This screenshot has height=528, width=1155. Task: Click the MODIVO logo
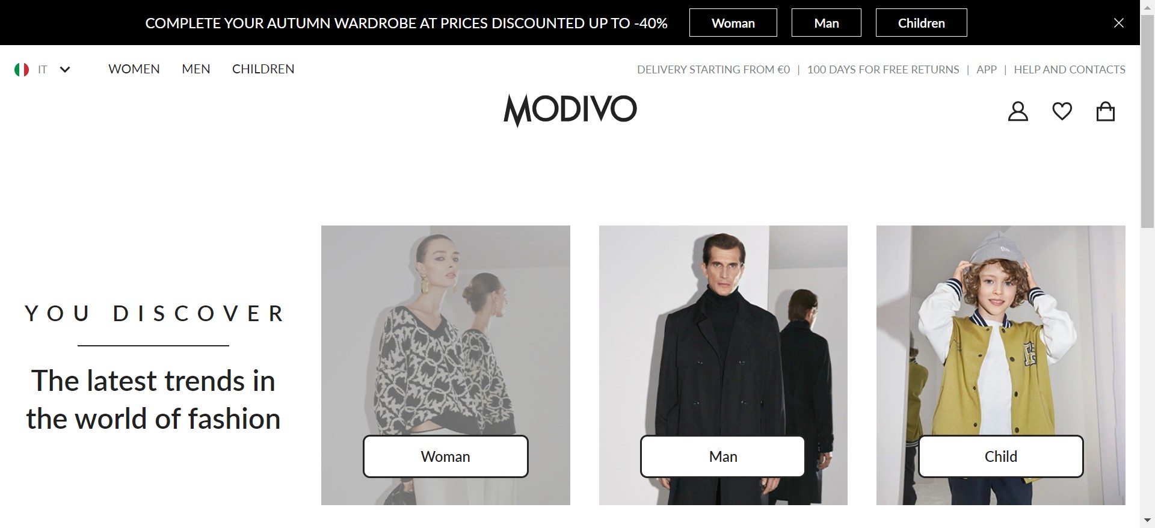click(570, 110)
